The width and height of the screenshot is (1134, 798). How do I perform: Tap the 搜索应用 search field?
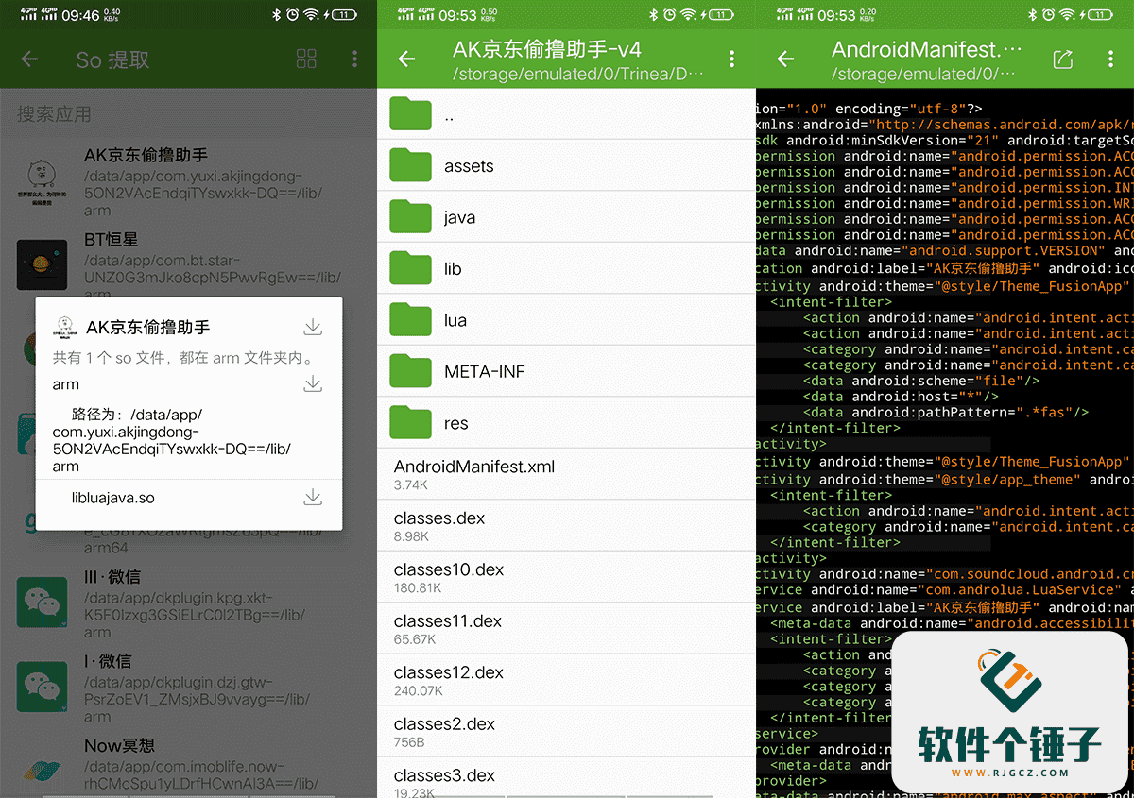click(x=188, y=114)
